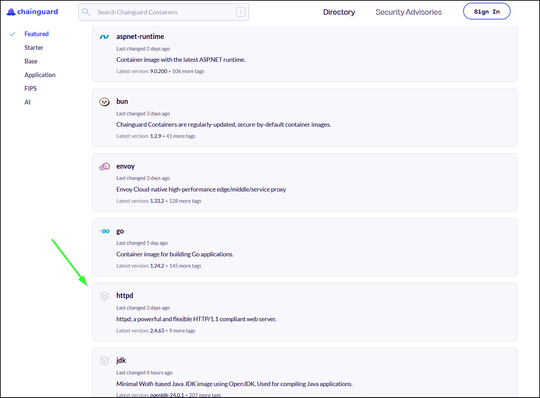
Task: Click 'Last changed 2 days ago' on aspnet-runtime
Action: pyautogui.click(x=143, y=49)
